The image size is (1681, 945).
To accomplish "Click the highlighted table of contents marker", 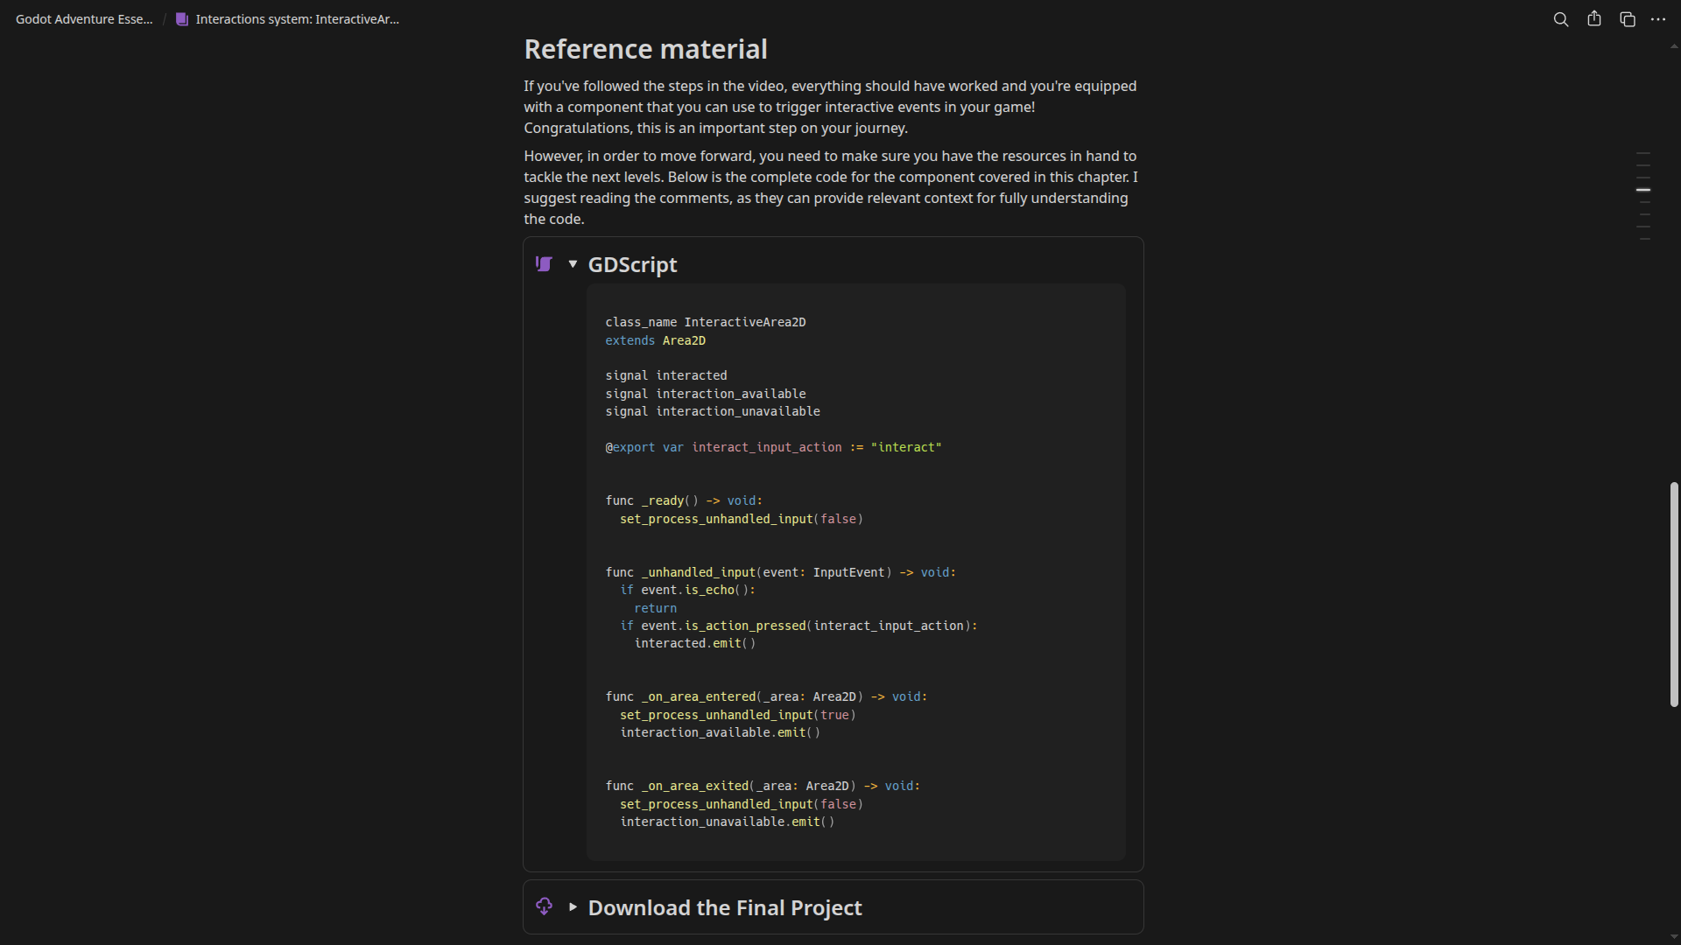I will click(1643, 189).
